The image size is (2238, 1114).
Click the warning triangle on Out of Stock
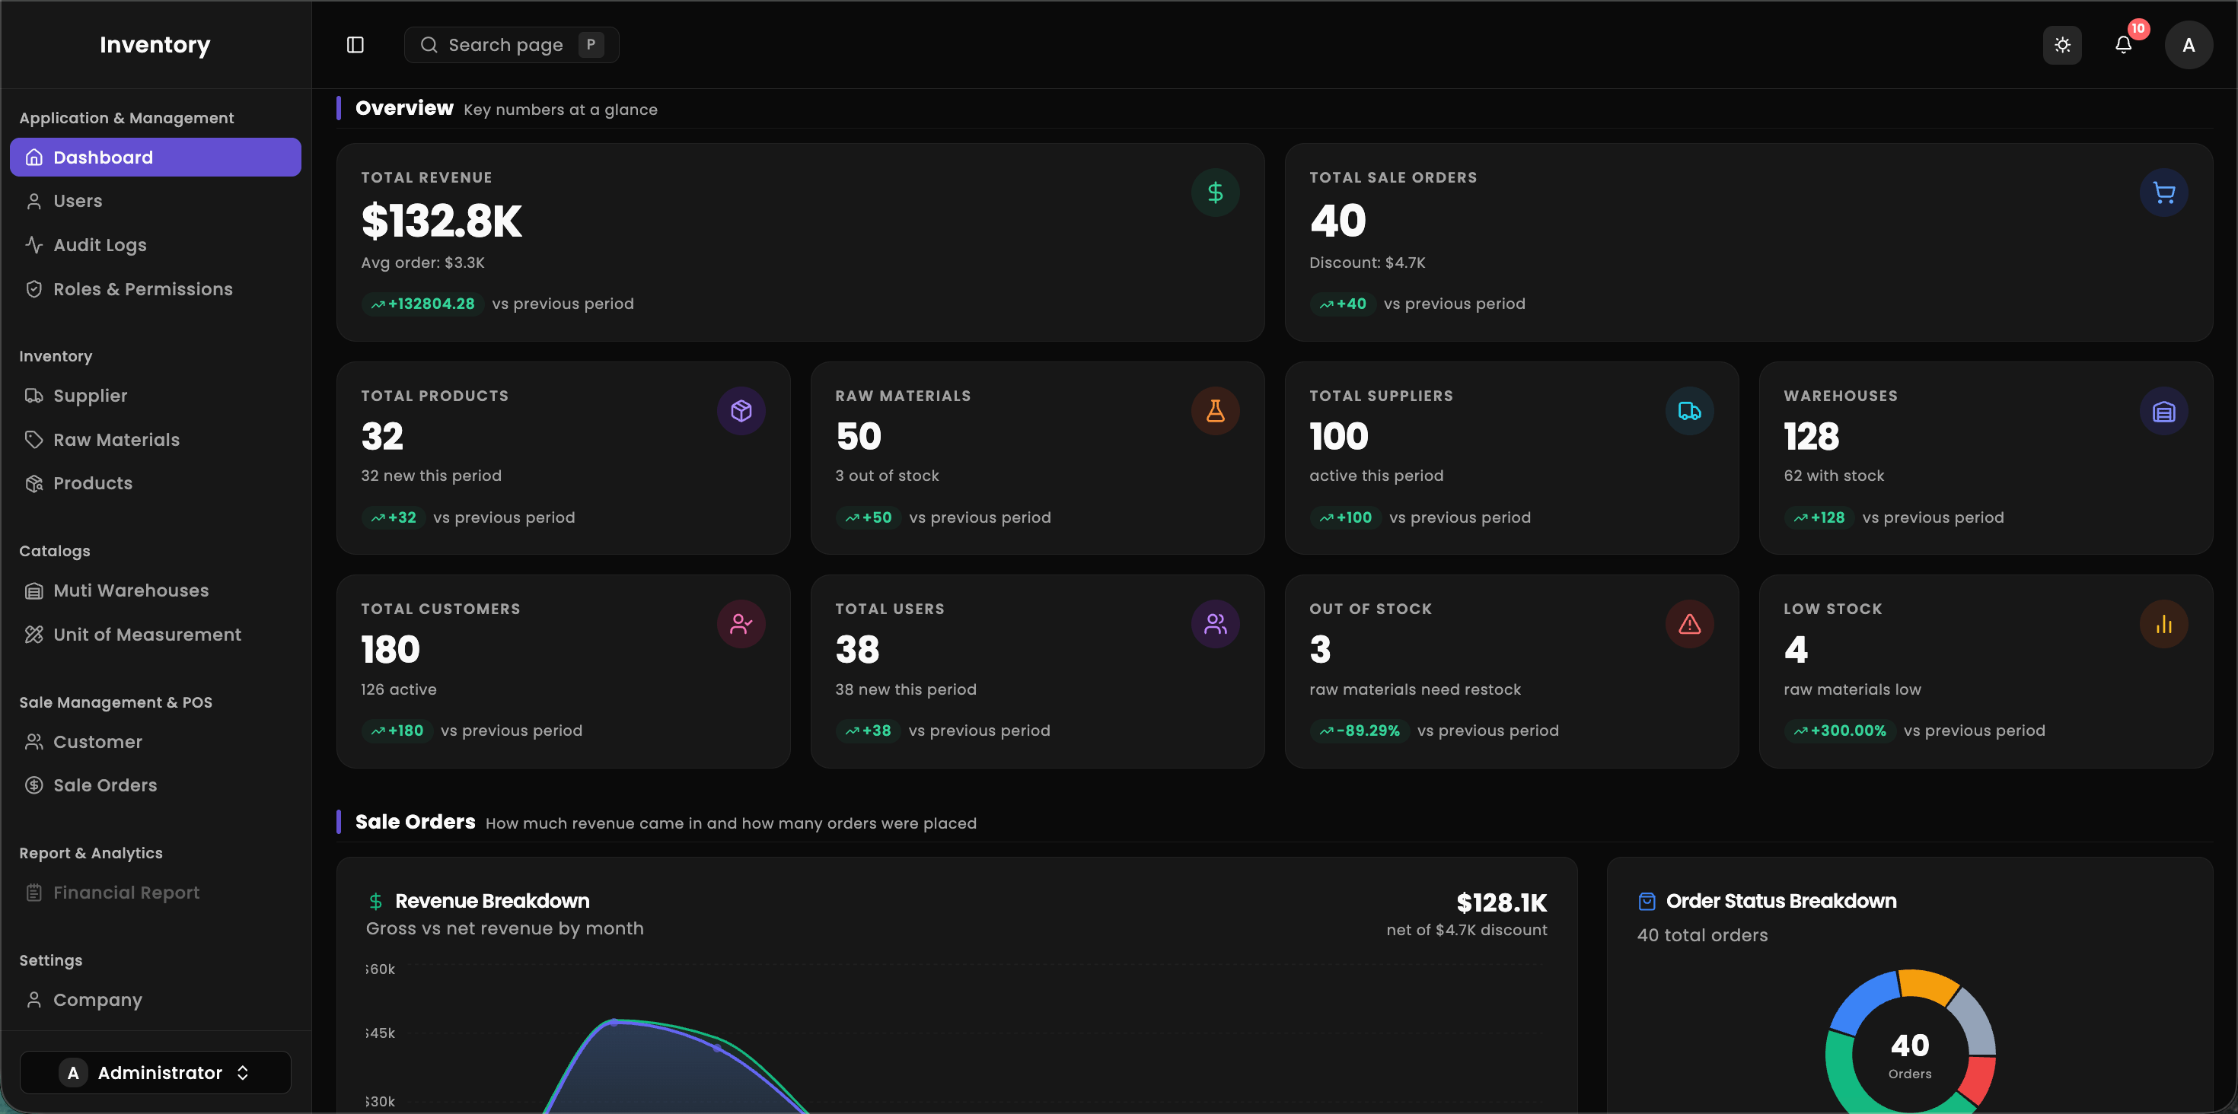(1689, 624)
